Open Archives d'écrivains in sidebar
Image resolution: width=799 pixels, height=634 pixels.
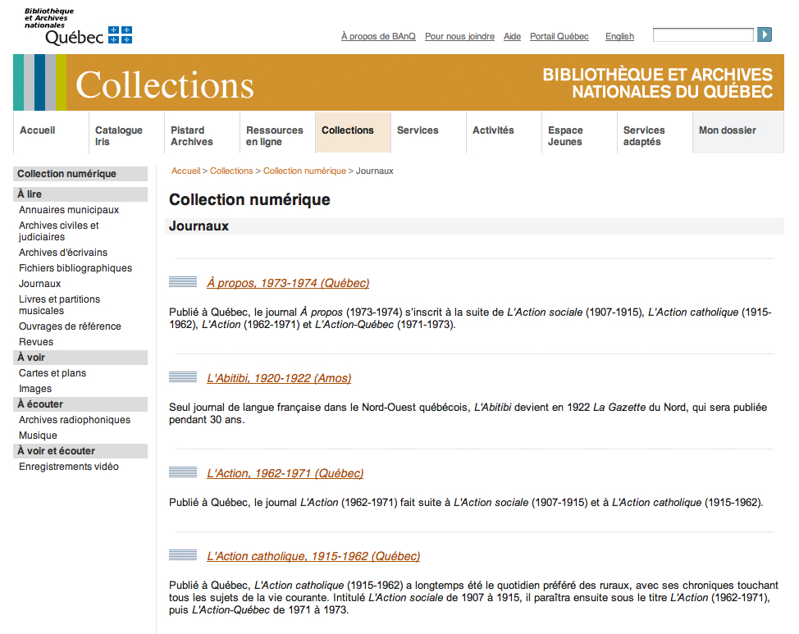63,253
